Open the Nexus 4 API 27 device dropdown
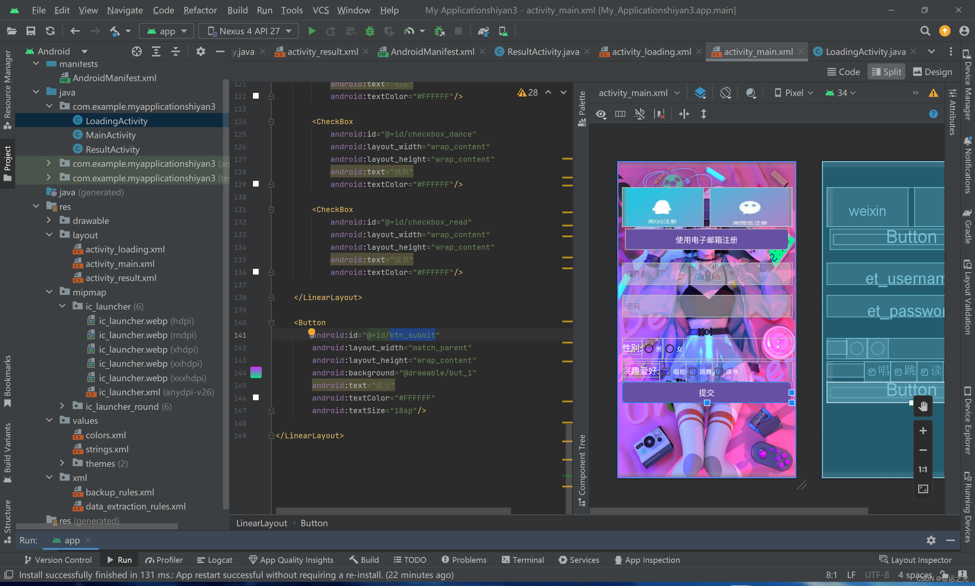The image size is (975, 586). [x=249, y=31]
